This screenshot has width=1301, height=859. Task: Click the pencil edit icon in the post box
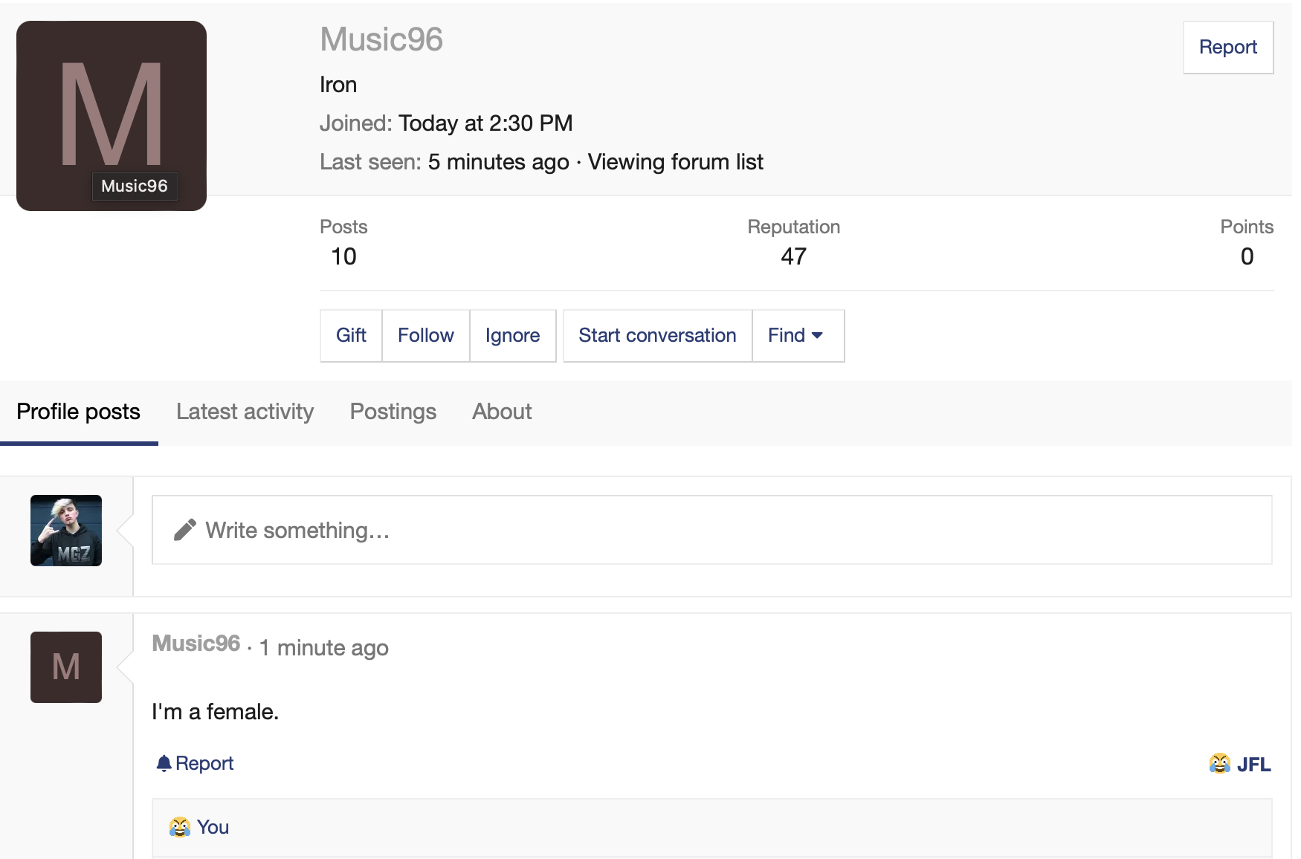pyautogui.click(x=186, y=530)
